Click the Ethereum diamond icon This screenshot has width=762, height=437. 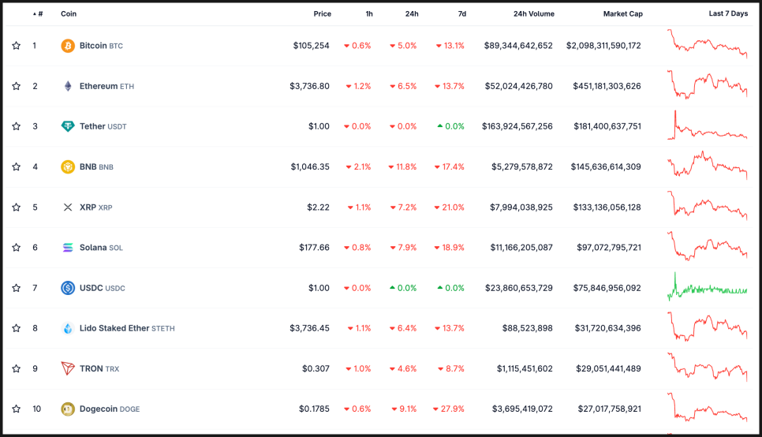[68, 86]
